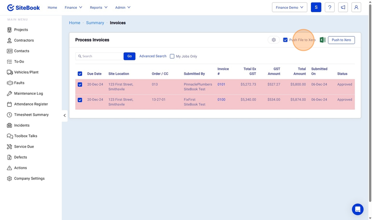Select Timesheet Summary in main menu
Image resolution: width=372 pixels, height=220 pixels.
[x=31, y=115]
